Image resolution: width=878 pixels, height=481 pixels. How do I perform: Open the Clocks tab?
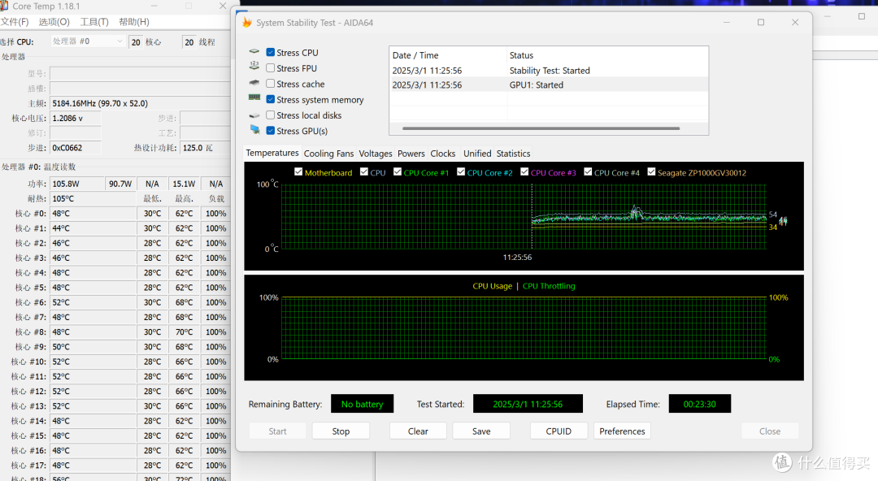click(x=443, y=154)
